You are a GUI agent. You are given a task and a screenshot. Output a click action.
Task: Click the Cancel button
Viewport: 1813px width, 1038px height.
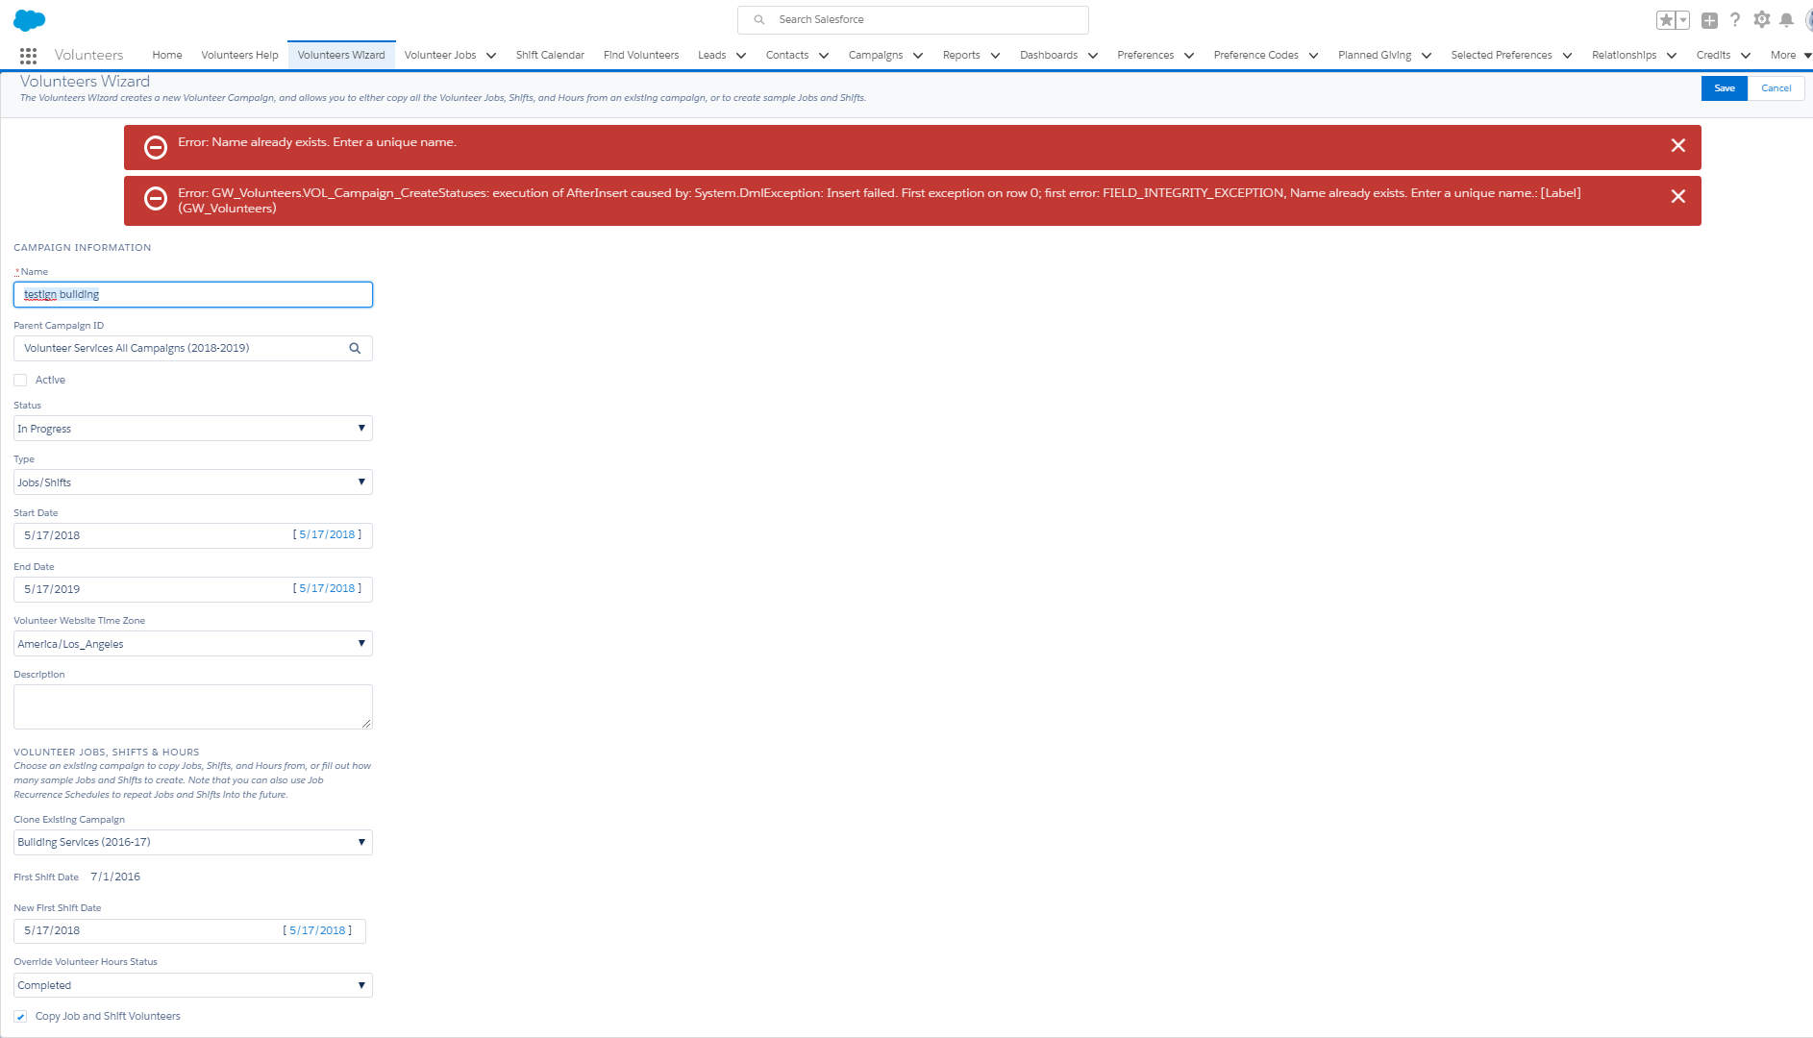coord(1776,88)
